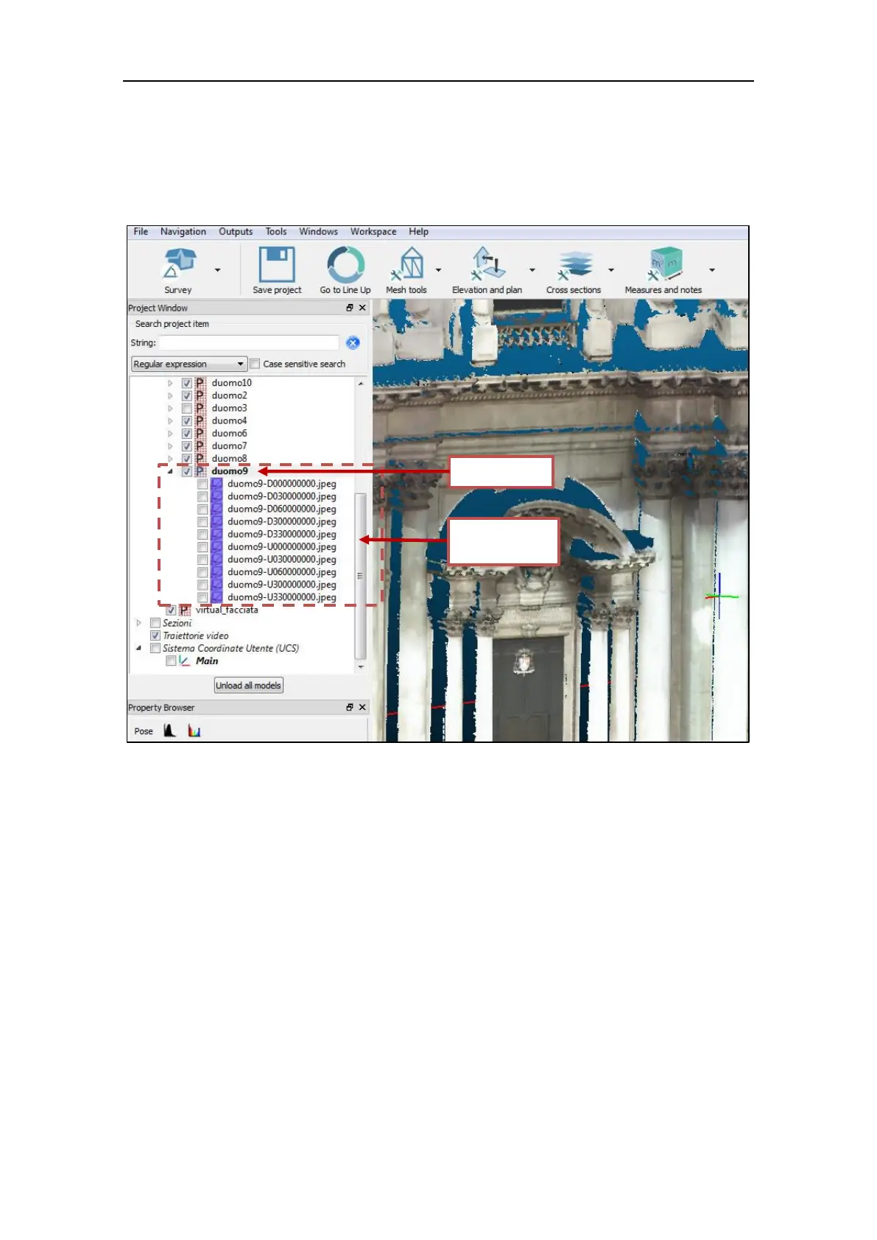Open the Tools menu
This screenshot has height=1240, width=877.
click(x=276, y=231)
